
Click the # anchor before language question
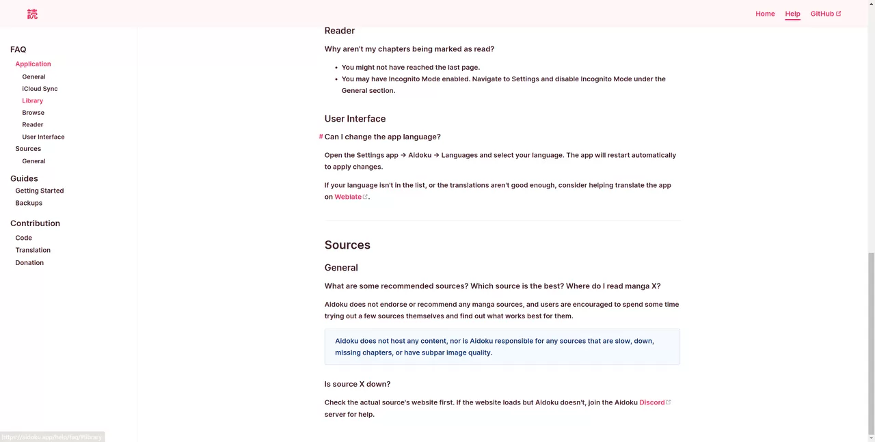click(321, 137)
